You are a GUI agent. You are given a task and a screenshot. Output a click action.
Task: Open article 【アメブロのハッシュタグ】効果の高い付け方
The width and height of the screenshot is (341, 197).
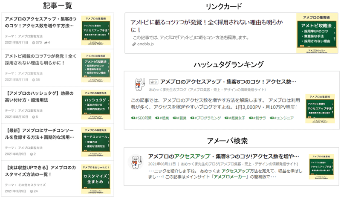[x=39, y=96]
